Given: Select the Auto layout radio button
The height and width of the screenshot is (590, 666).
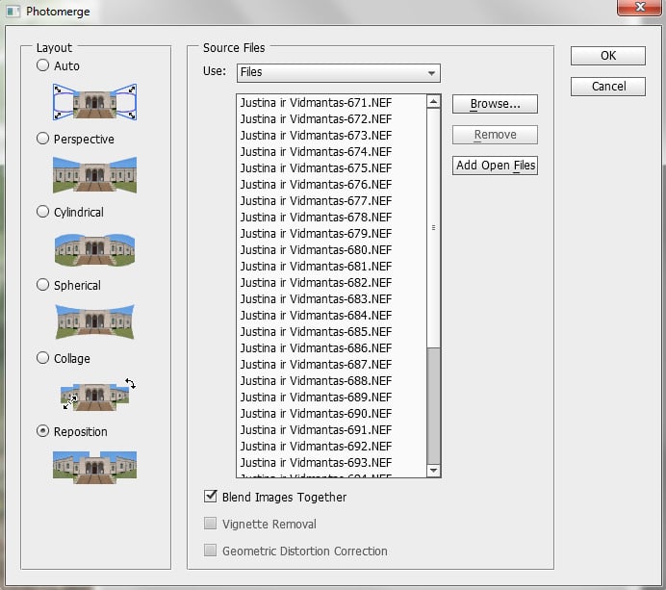Looking at the screenshot, I should pos(42,65).
